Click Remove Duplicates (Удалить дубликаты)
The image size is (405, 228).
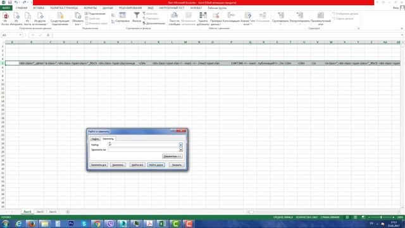[202, 18]
